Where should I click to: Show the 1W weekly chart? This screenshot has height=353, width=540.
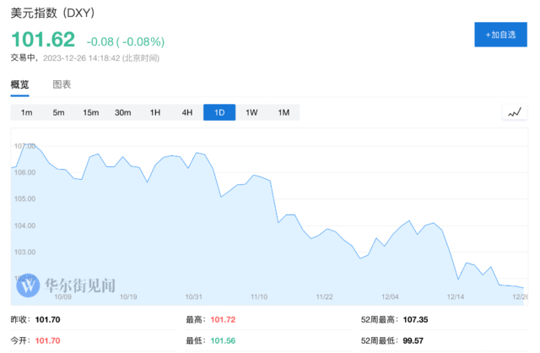251,113
